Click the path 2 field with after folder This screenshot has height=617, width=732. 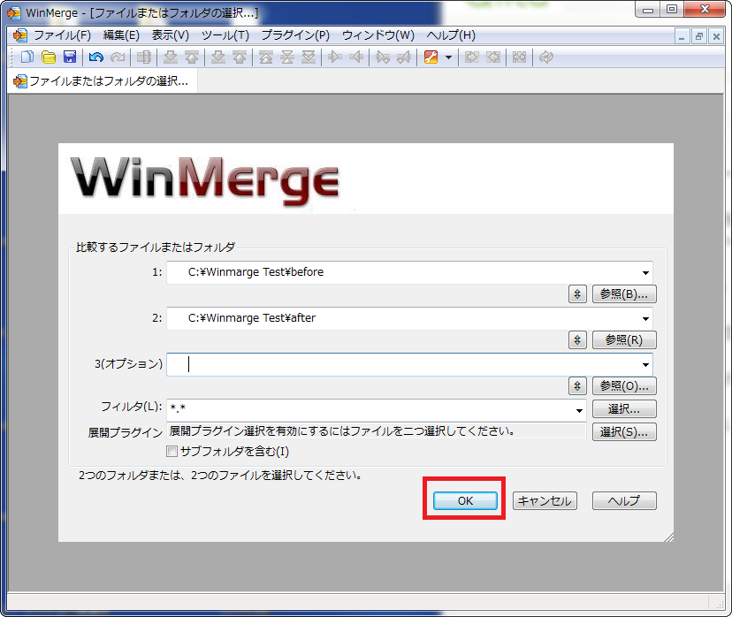click(409, 318)
